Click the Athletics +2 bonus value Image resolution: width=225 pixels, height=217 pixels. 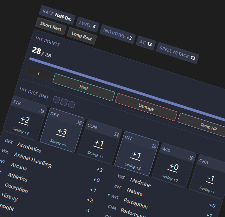point(90,200)
